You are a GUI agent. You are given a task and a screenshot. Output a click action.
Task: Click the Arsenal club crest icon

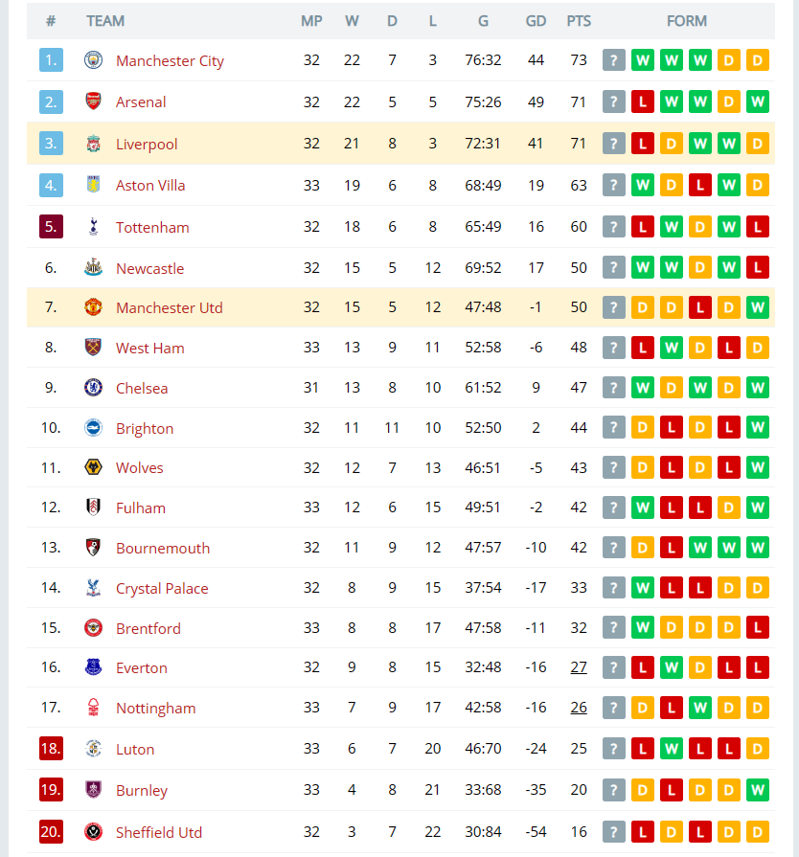click(x=94, y=101)
